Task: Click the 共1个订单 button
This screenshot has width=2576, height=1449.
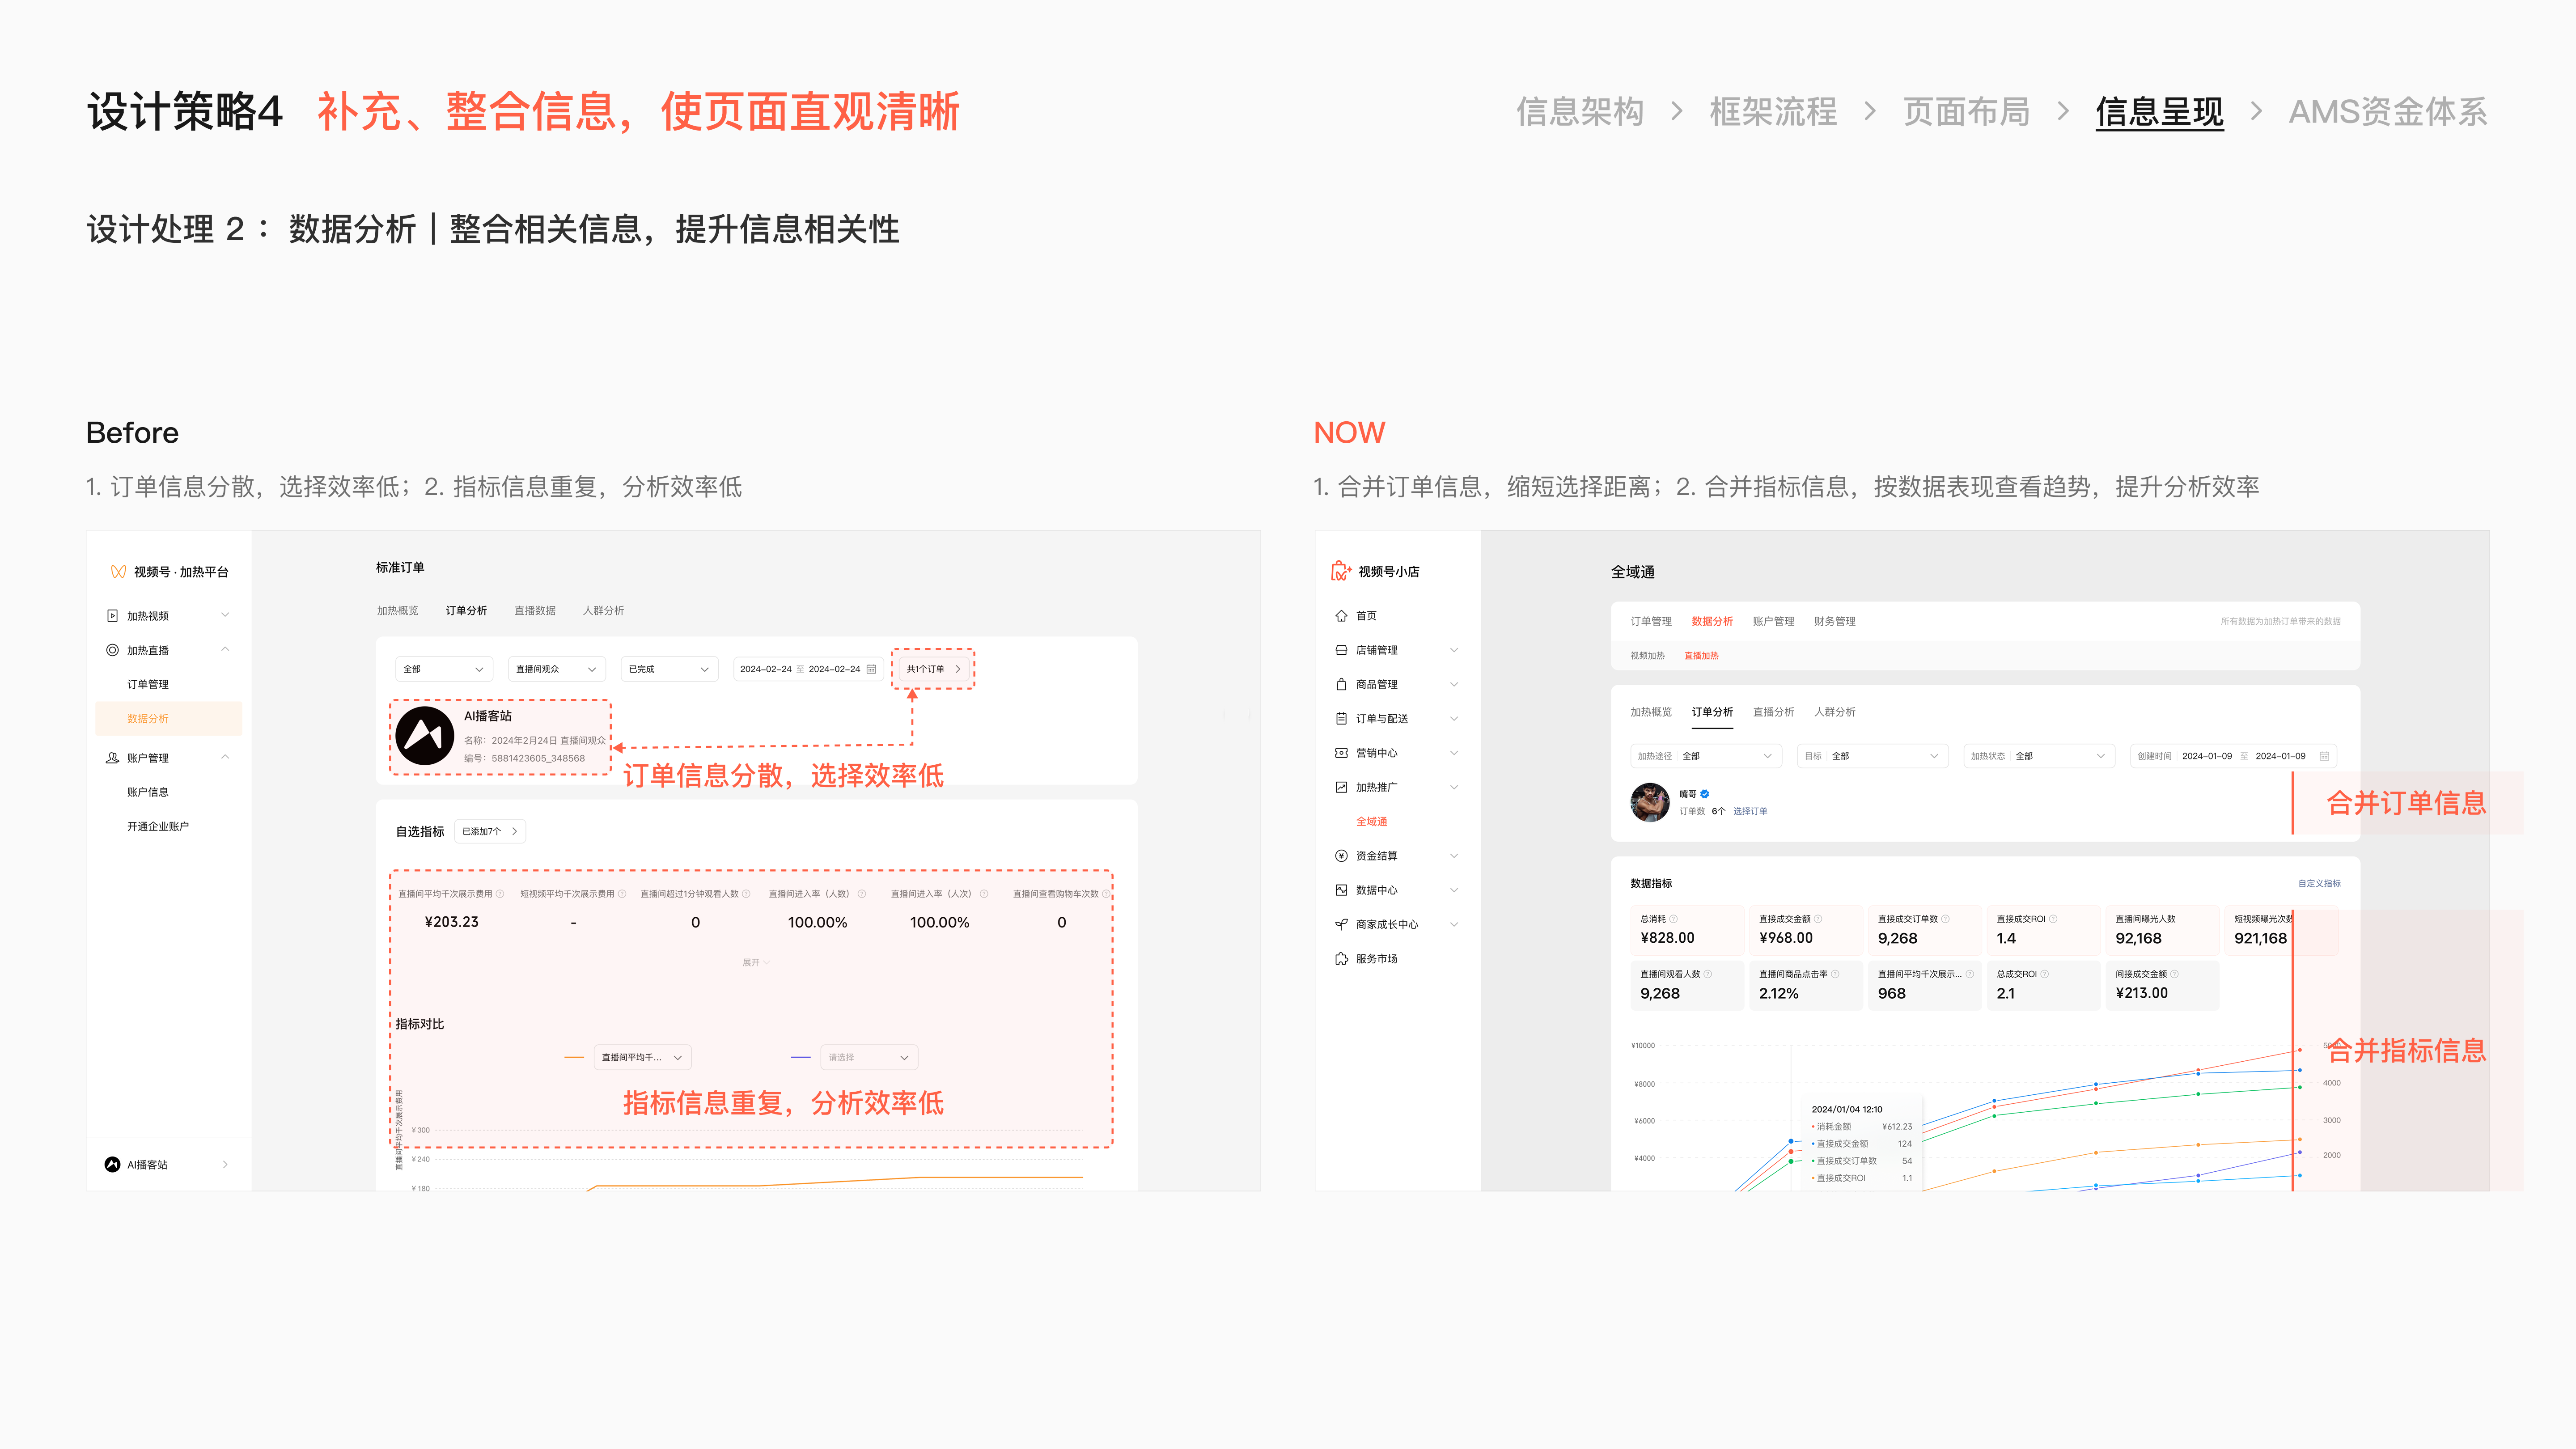Action: pyautogui.click(x=934, y=669)
